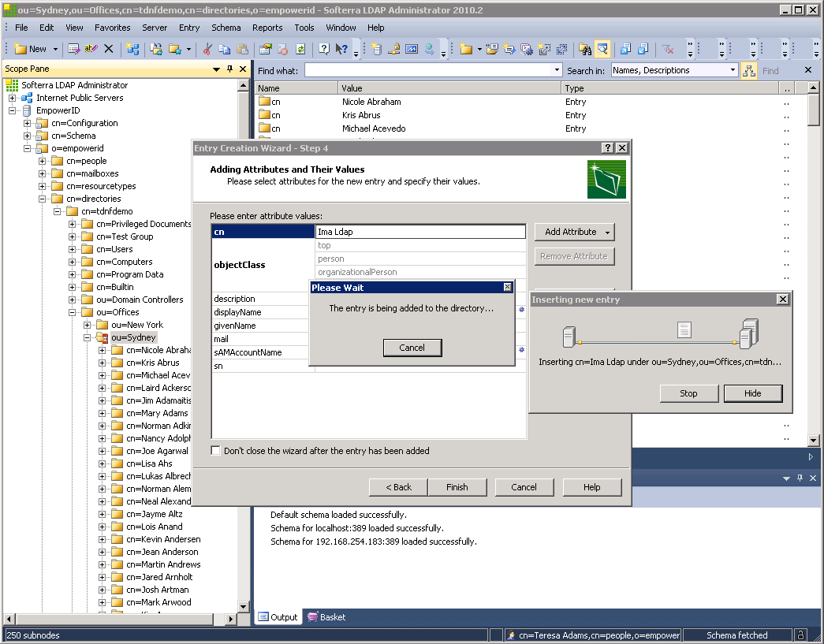This screenshot has width=824, height=644.
Task: Click the Refresh icon in toolbar
Action: [x=300, y=49]
